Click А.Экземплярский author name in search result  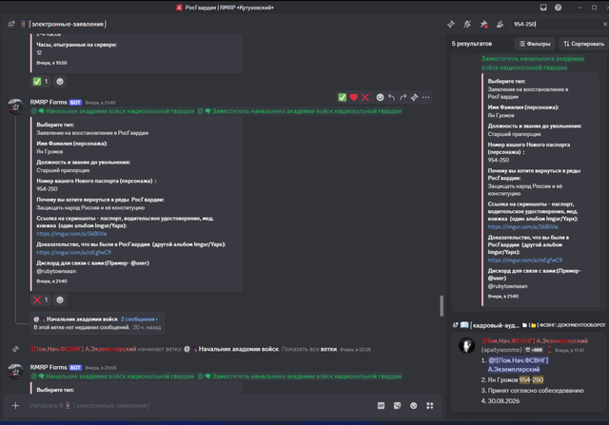pos(535,340)
